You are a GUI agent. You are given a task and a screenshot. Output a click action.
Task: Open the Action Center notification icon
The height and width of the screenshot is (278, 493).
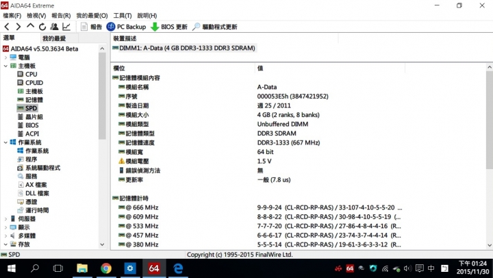(x=420, y=268)
